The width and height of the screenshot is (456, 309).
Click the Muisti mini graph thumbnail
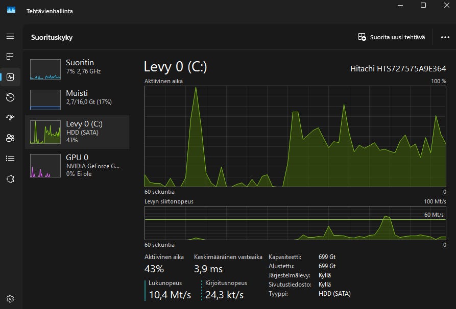(x=45, y=100)
